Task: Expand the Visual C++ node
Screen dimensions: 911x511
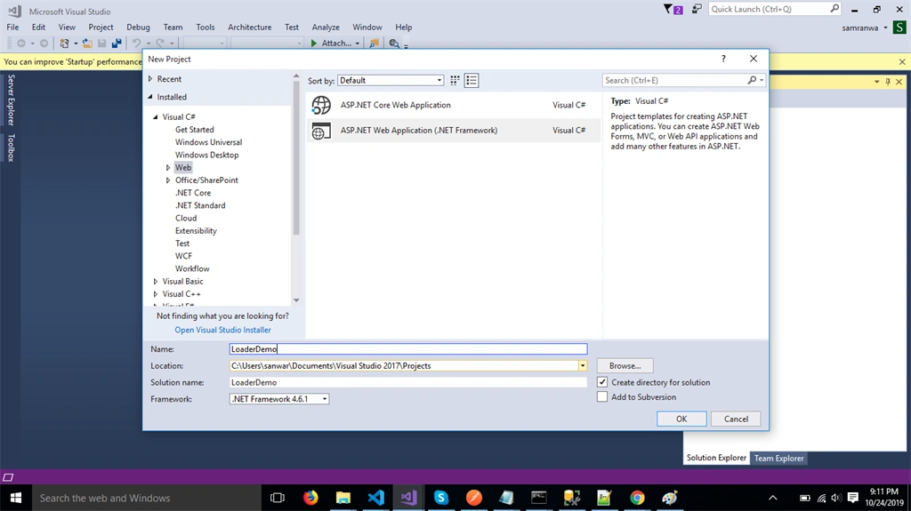Action: [155, 294]
